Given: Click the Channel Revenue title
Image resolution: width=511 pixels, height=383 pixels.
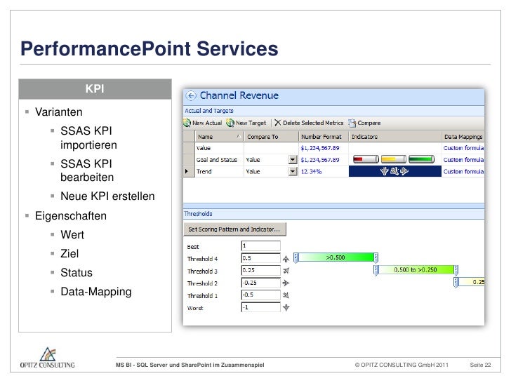Looking at the screenshot, I should click(239, 95).
